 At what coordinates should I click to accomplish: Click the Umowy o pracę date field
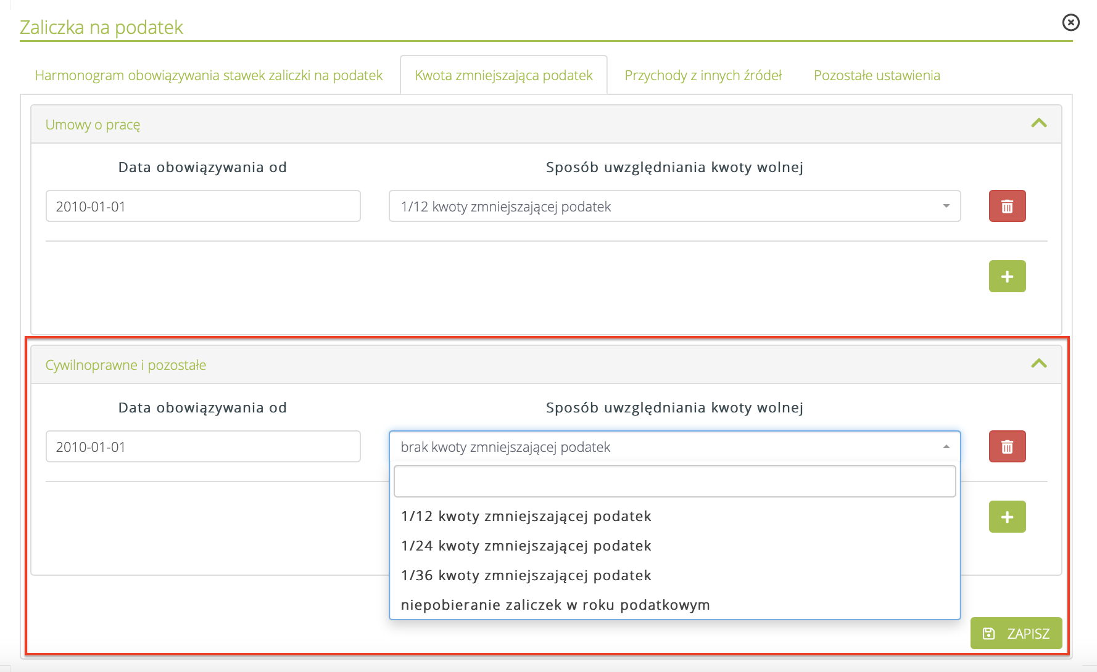click(x=202, y=206)
